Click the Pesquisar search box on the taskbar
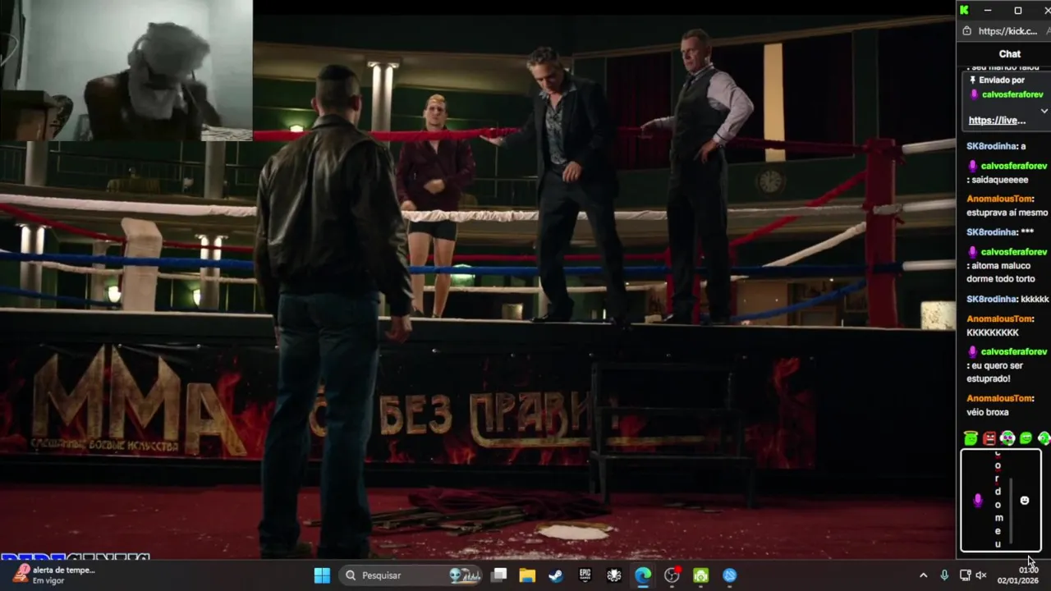The height and width of the screenshot is (591, 1051). pyautogui.click(x=411, y=575)
